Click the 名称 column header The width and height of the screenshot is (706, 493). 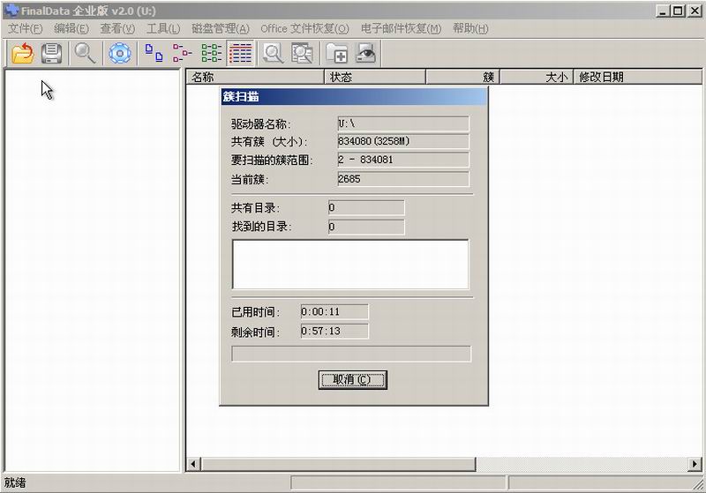(256, 77)
